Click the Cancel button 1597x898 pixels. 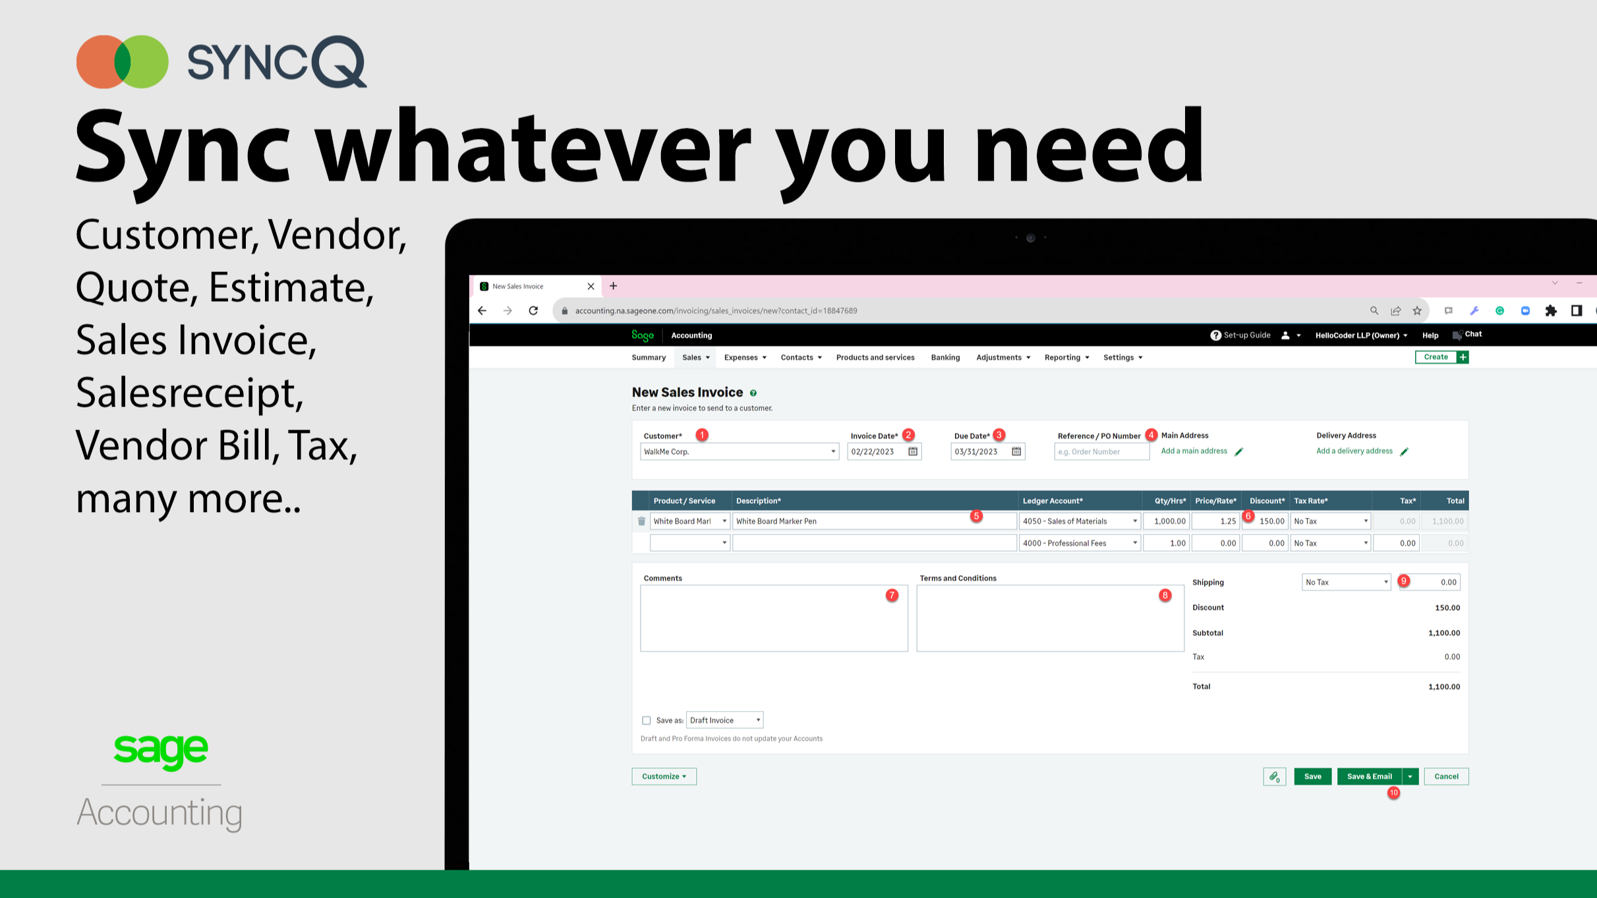[1447, 776]
